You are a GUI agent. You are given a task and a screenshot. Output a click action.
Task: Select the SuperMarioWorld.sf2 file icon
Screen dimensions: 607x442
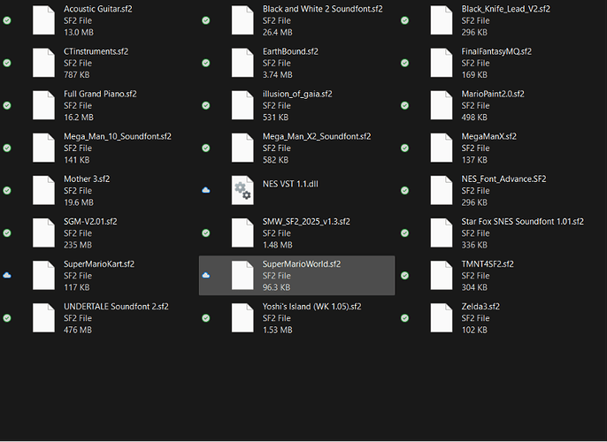242,275
